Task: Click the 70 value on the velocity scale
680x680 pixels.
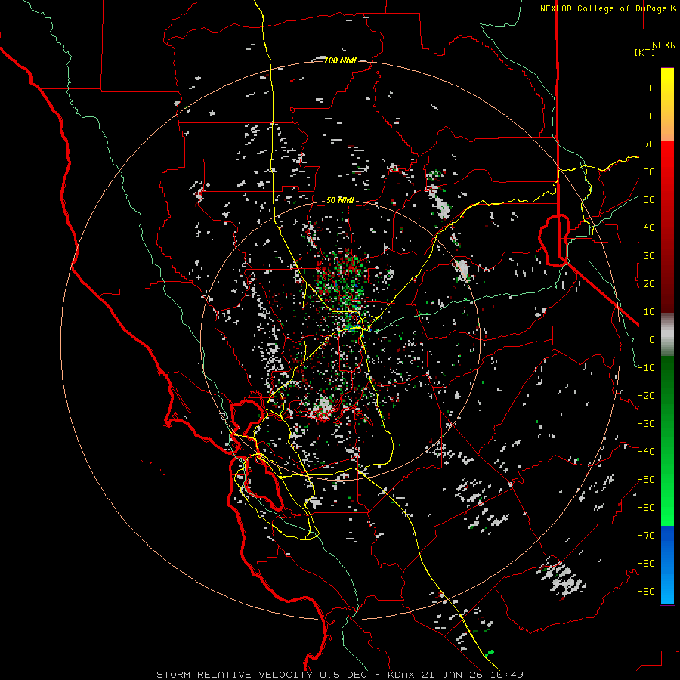Action: [x=649, y=144]
